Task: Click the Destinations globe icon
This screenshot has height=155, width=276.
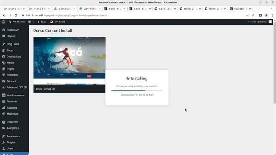Action: (3, 56)
